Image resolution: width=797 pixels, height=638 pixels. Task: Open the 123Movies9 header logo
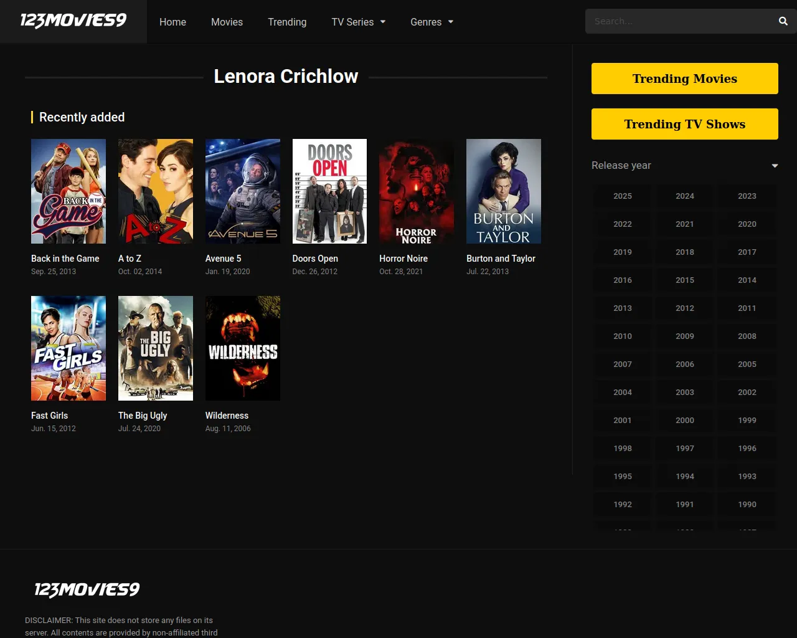pyautogui.click(x=73, y=21)
